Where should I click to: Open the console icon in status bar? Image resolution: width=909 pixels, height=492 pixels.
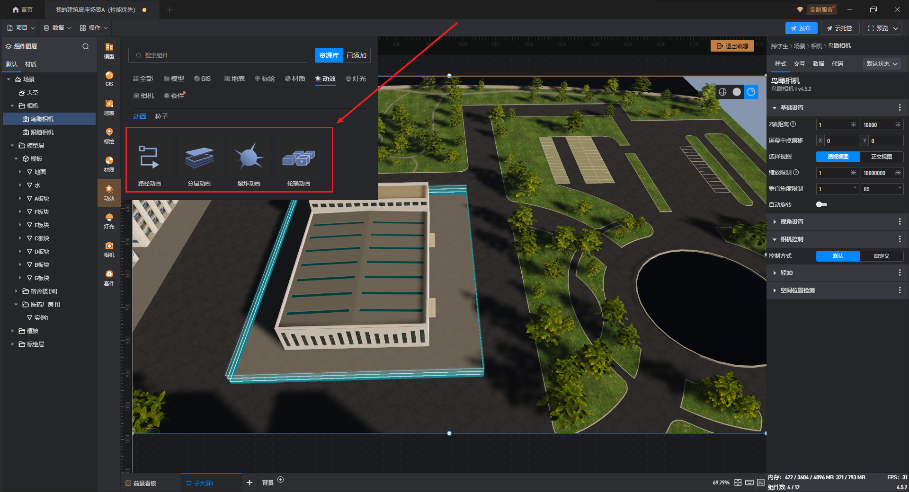pyautogui.click(x=761, y=483)
